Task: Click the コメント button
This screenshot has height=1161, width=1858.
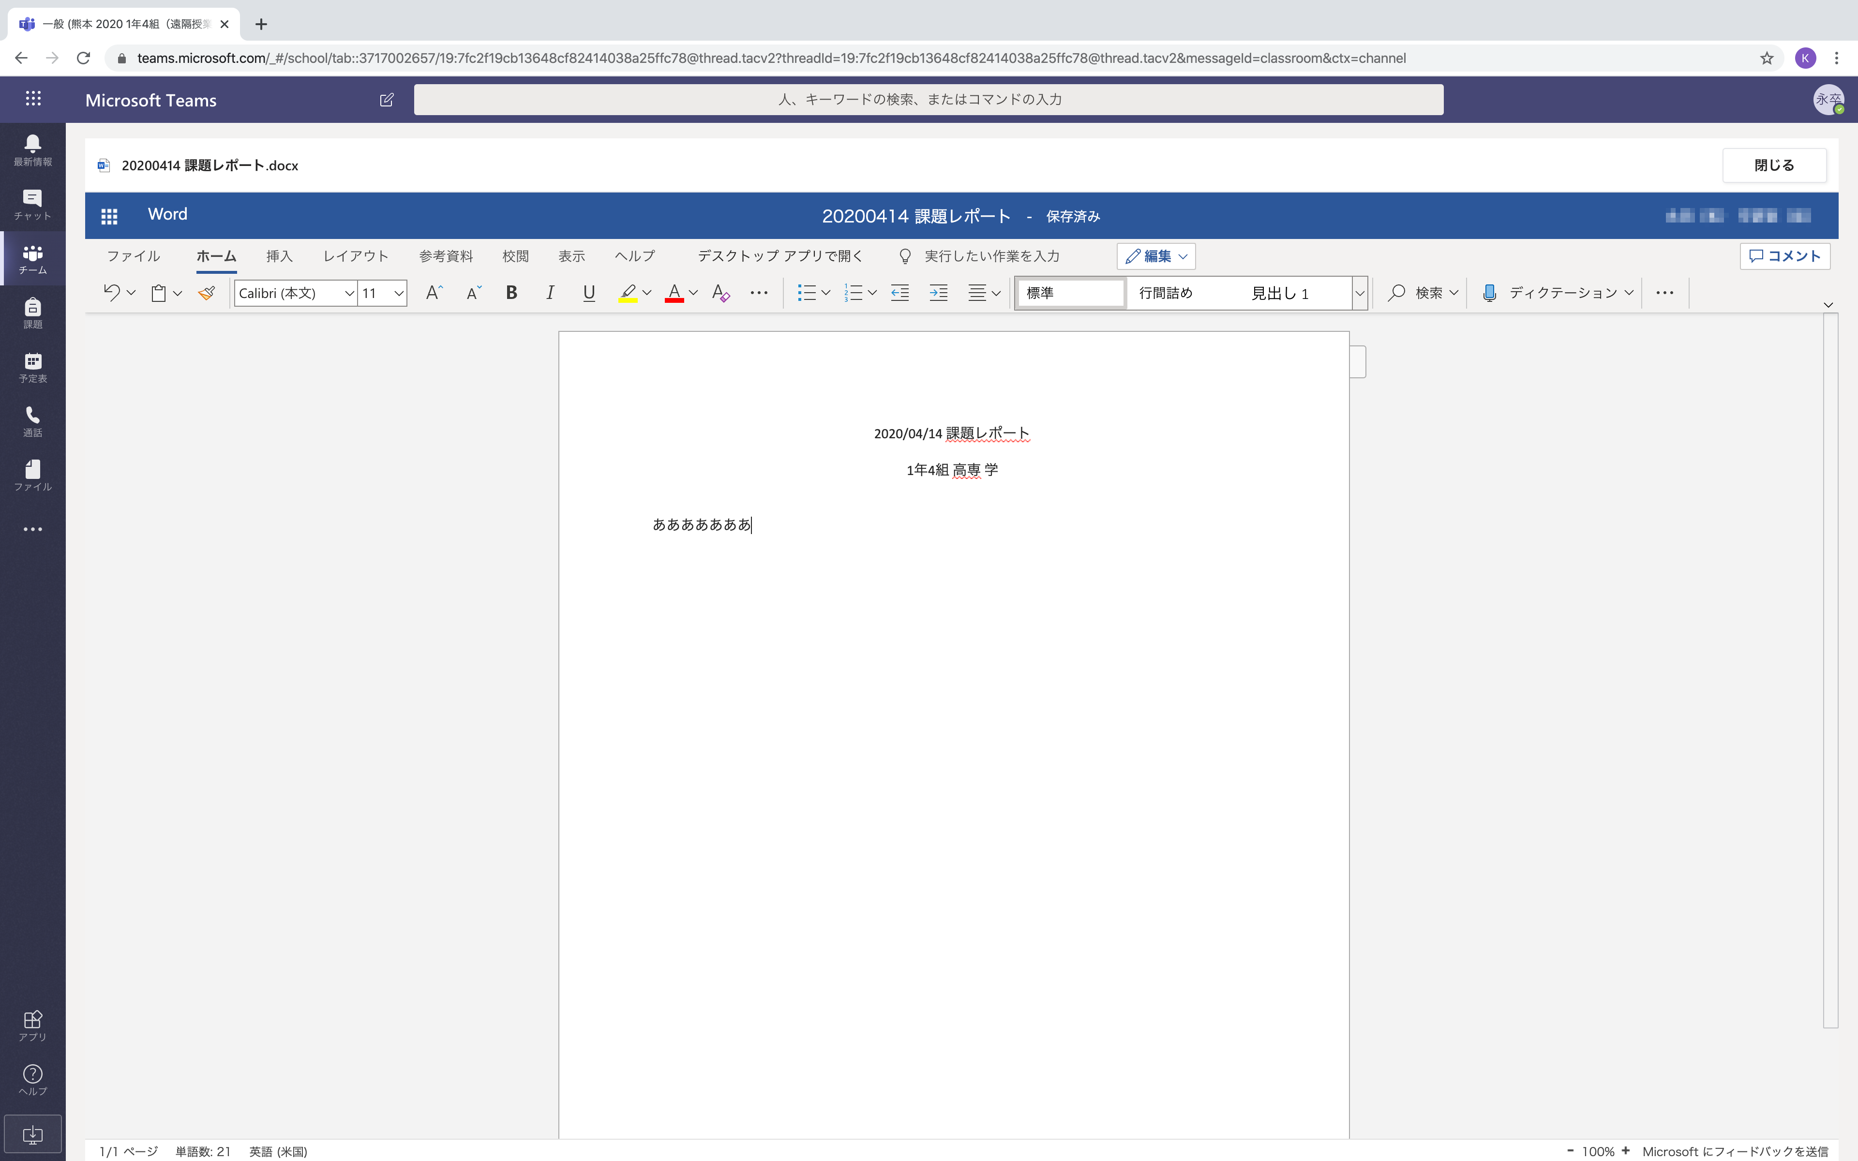Action: point(1784,256)
